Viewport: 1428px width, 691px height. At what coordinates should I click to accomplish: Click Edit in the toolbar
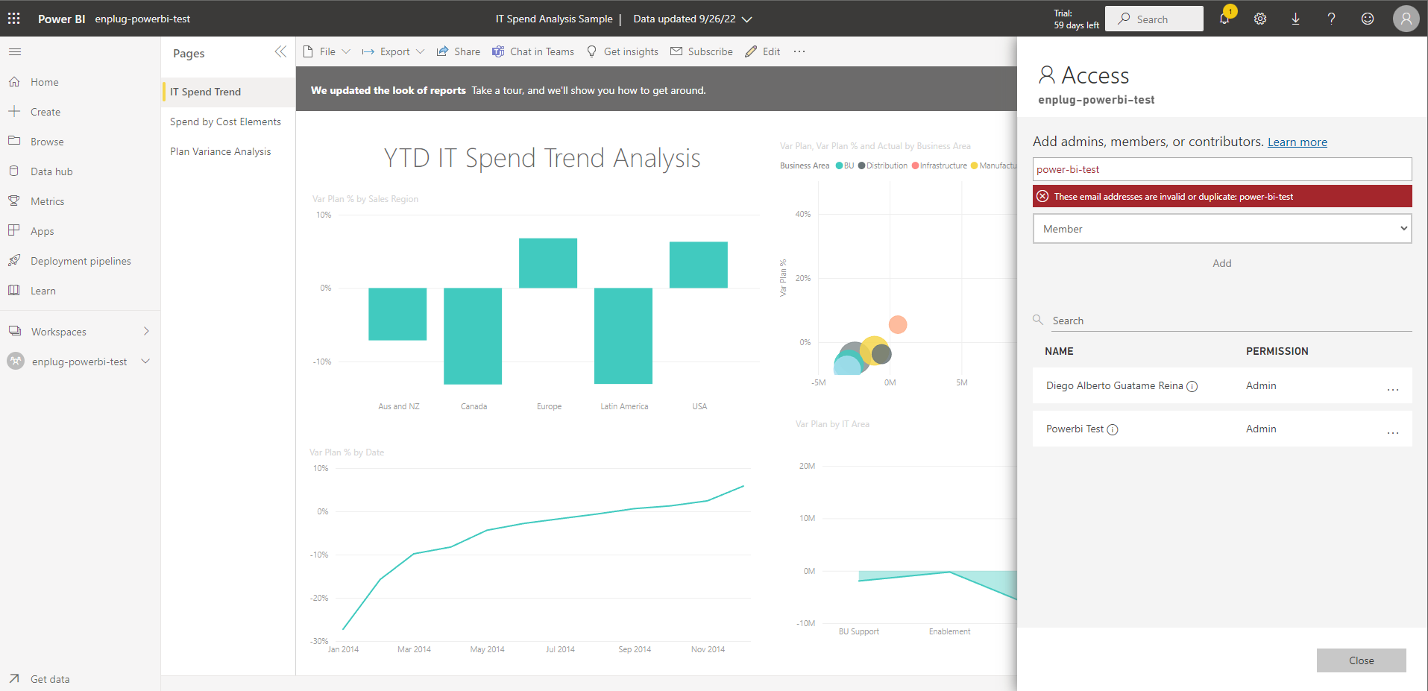point(763,51)
